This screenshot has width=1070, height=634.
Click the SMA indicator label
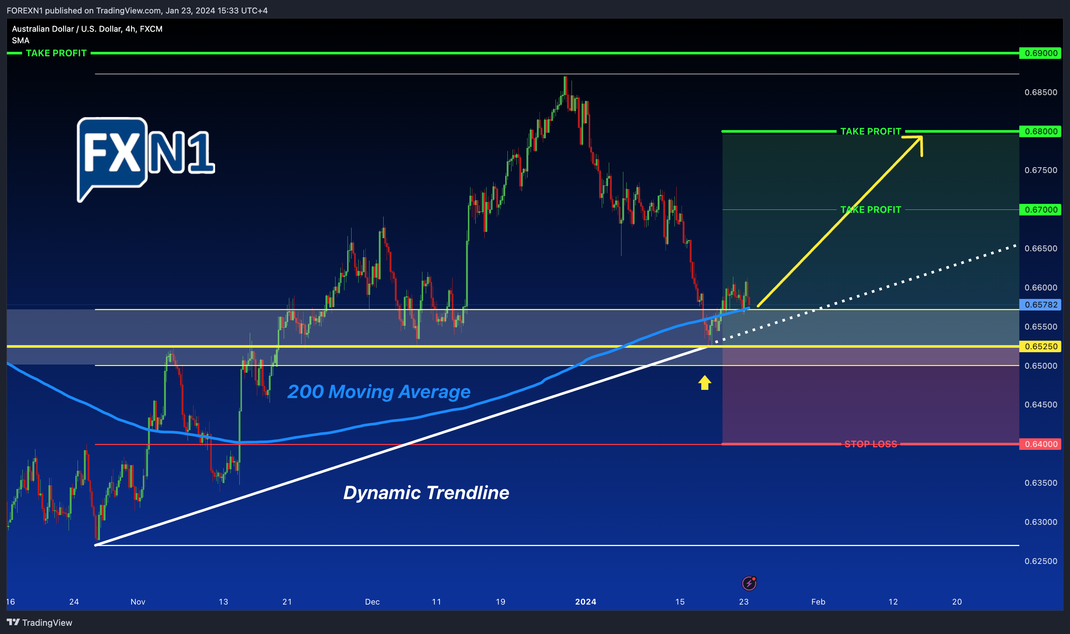click(21, 40)
